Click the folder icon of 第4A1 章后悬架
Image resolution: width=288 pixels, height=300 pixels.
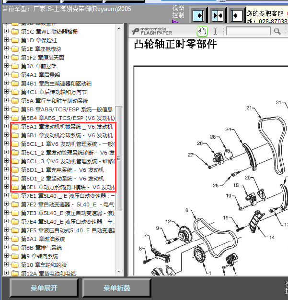(15, 74)
